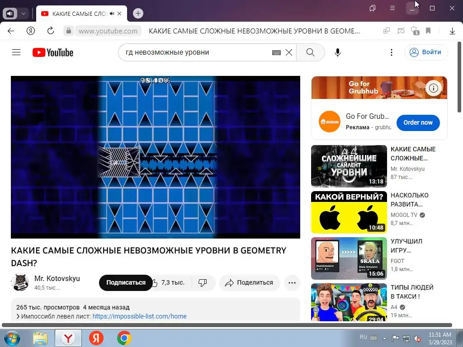Show hidden tray icons arrow

(384, 338)
